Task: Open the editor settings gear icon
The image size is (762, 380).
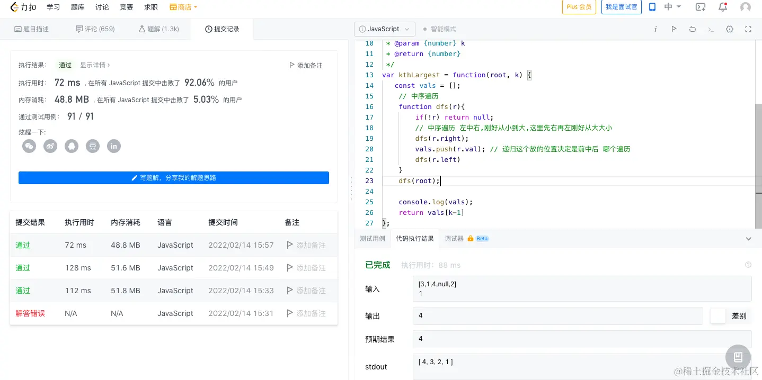Action: [730, 29]
